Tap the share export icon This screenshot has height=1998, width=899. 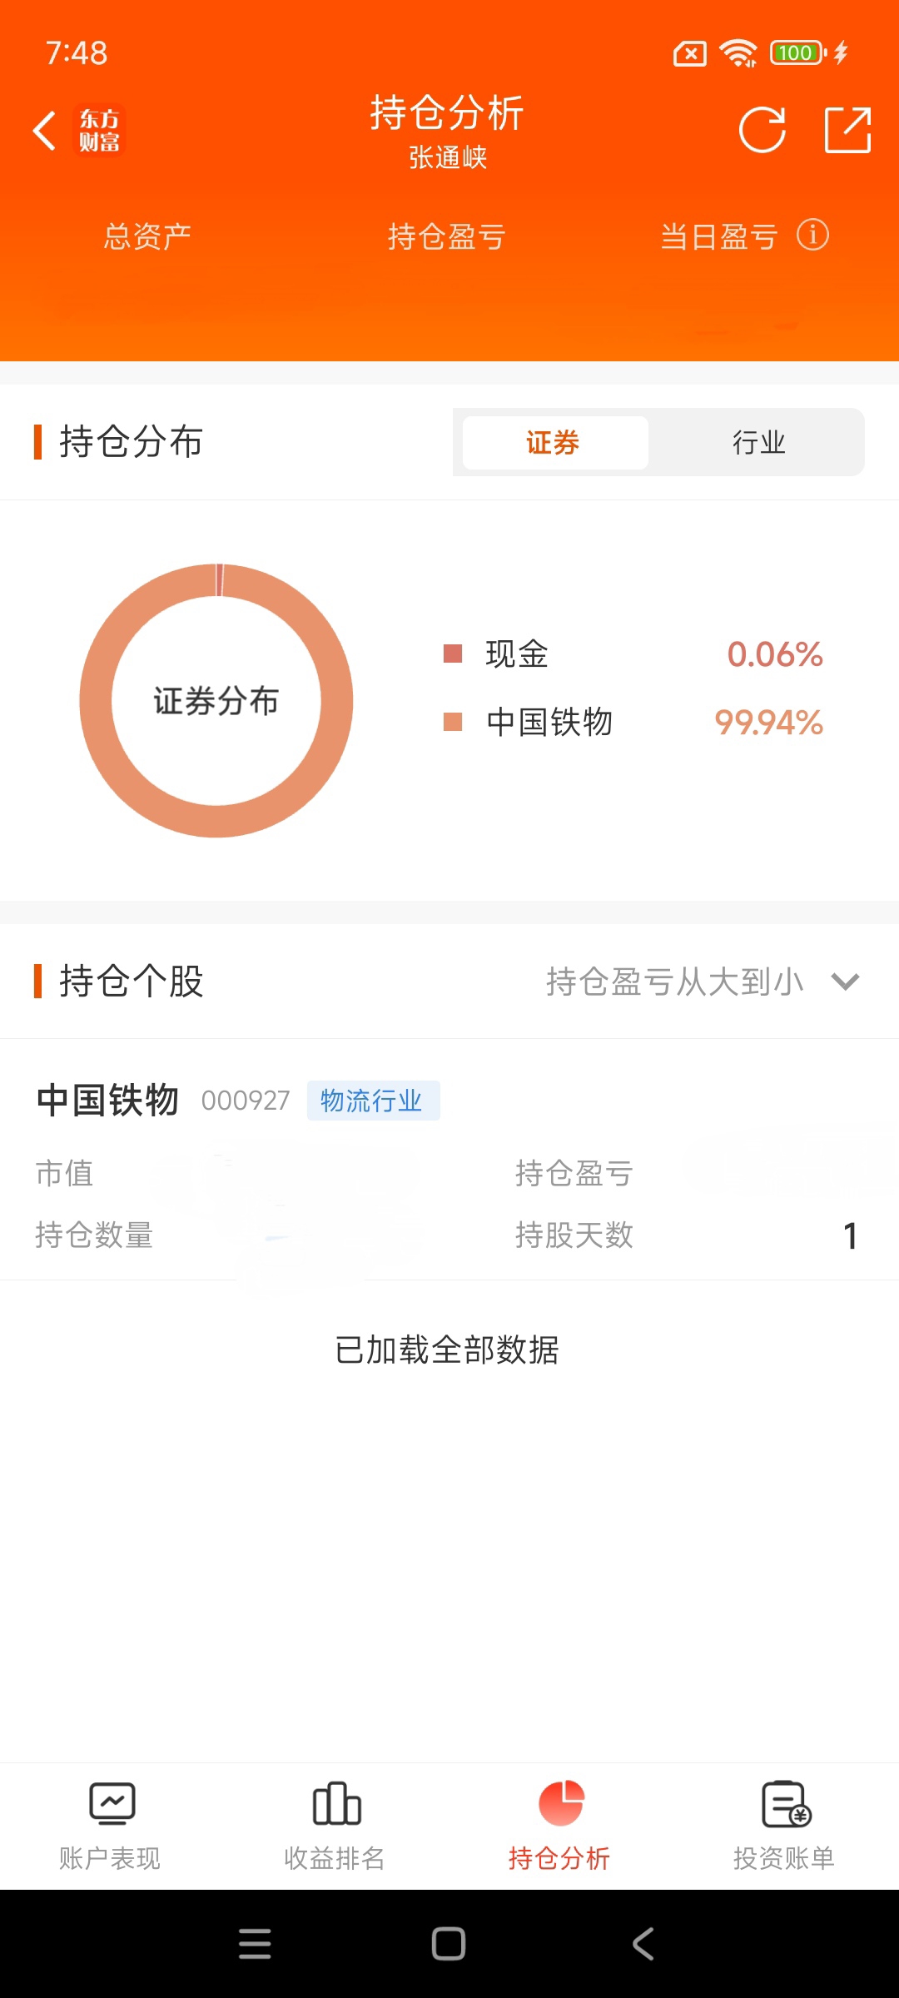pos(847,131)
